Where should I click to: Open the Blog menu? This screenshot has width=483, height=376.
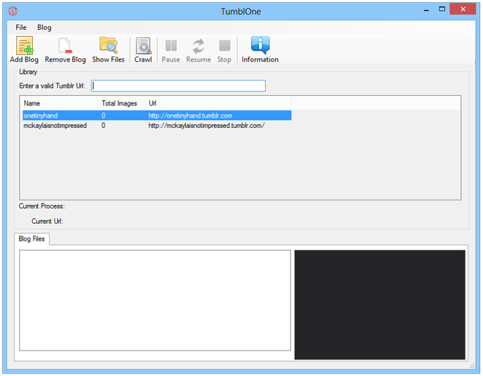click(45, 27)
